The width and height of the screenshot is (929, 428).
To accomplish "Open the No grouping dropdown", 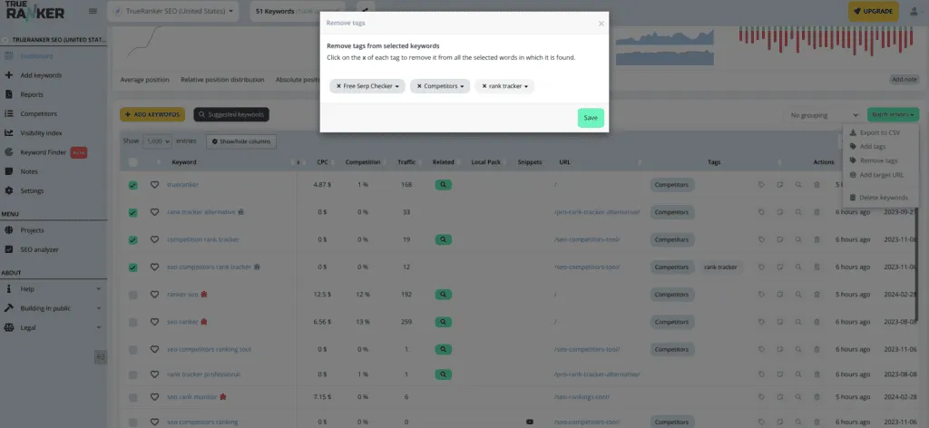I will coord(824,115).
